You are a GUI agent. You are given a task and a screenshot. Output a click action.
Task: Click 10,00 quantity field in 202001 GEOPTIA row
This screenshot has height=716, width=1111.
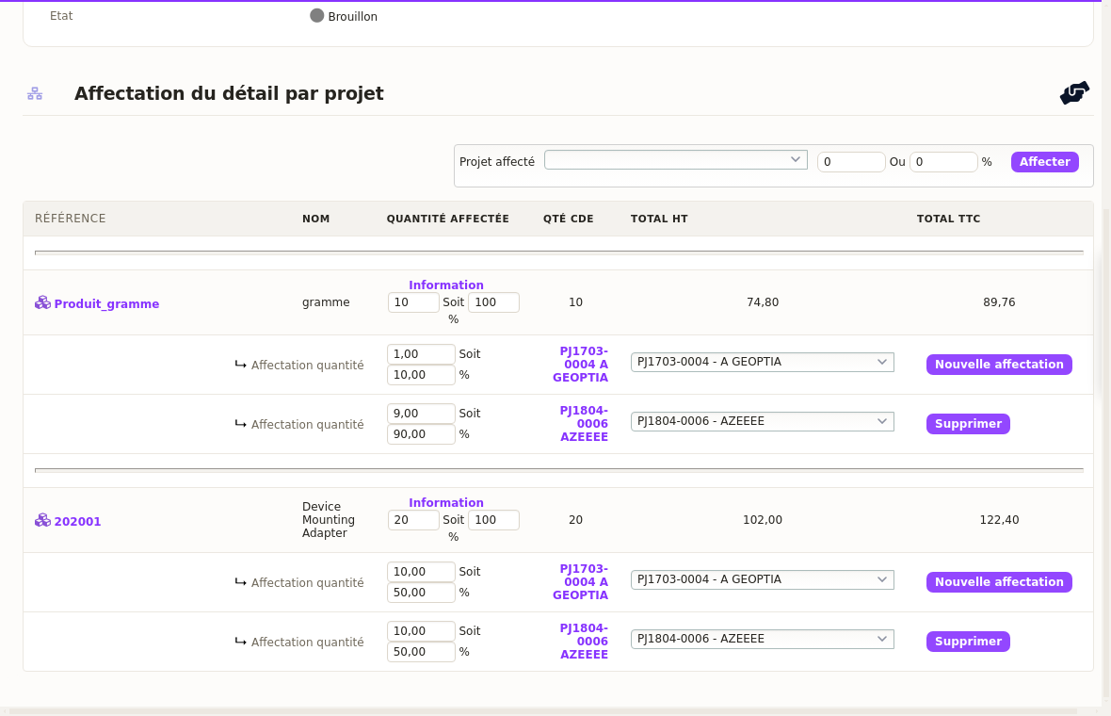(x=421, y=571)
